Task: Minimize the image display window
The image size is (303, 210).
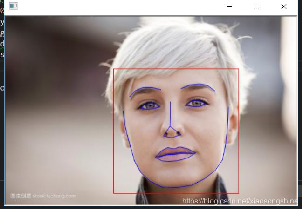Action: tap(229, 7)
